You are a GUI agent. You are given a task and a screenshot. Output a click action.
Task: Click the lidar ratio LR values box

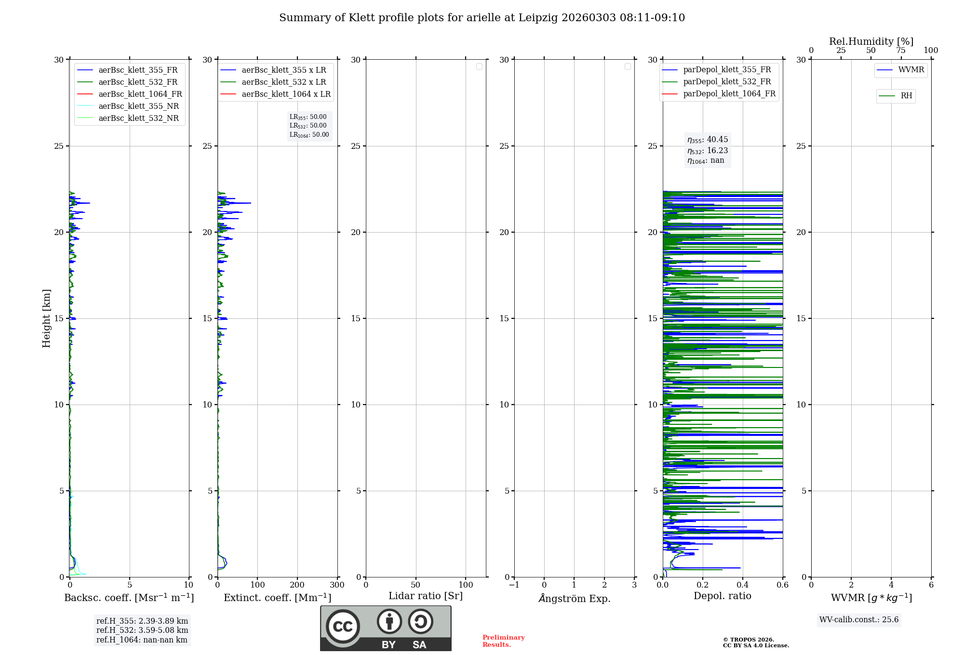[309, 126]
